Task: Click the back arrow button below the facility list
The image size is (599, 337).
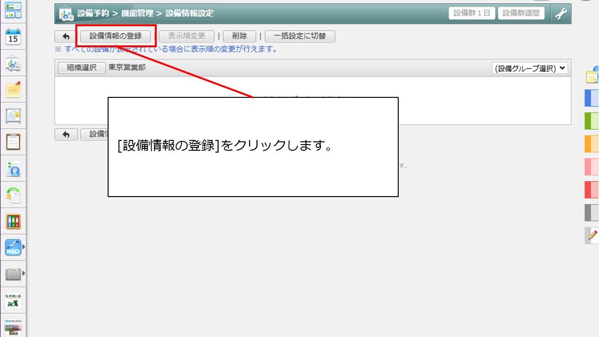Action: 66,134
